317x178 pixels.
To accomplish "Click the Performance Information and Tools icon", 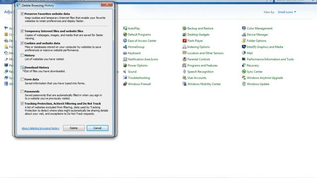I will 244,59.
